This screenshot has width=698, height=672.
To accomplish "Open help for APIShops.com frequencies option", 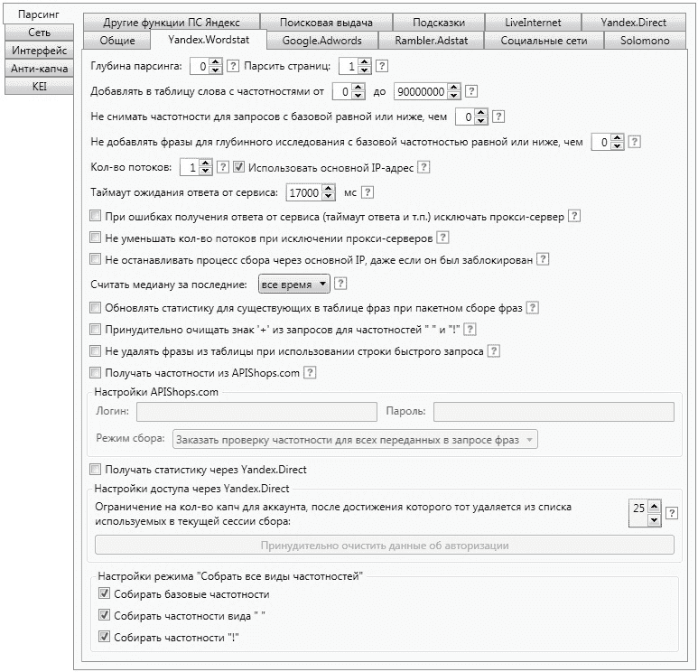I will click(310, 372).
